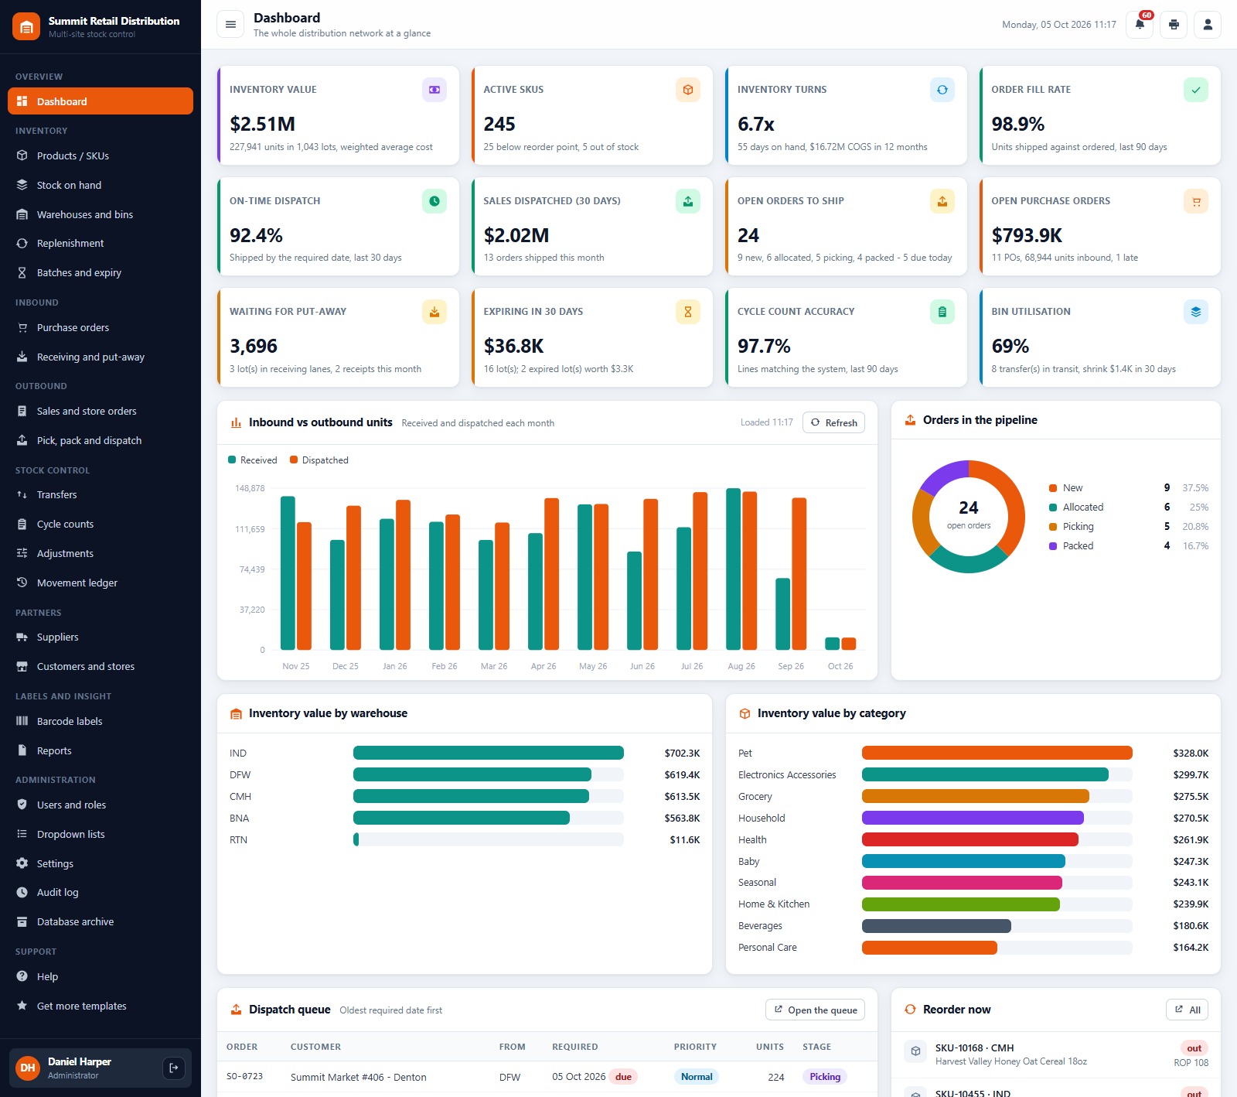The width and height of the screenshot is (1237, 1097).
Task: Click order SO-0723 in dispatch queue
Action: tap(244, 1077)
